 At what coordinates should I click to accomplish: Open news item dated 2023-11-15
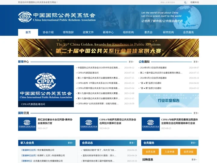click(99, 98)
